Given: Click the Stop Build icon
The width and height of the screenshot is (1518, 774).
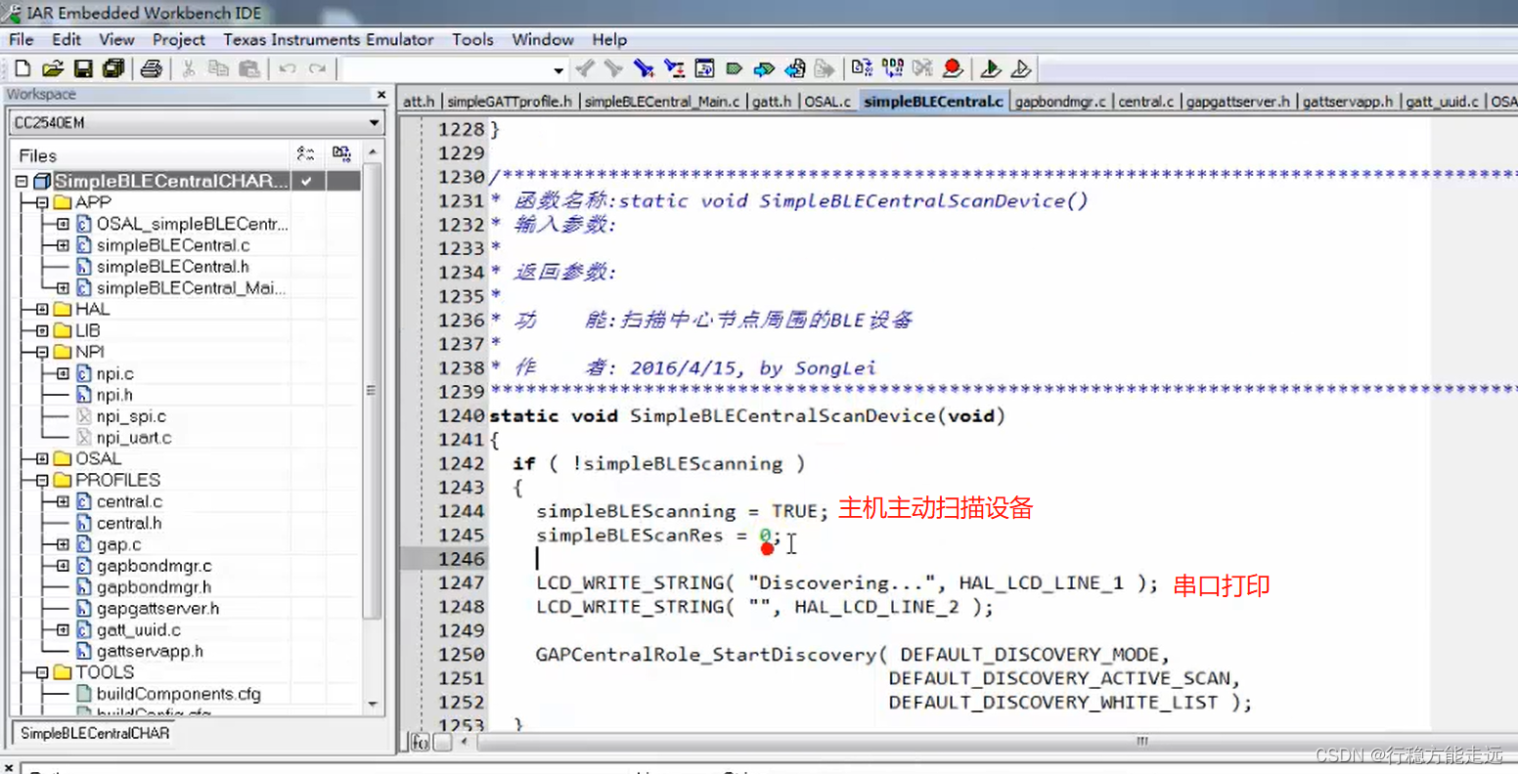Looking at the screenshot, I should pyautogui.click(x=922, y=68).
